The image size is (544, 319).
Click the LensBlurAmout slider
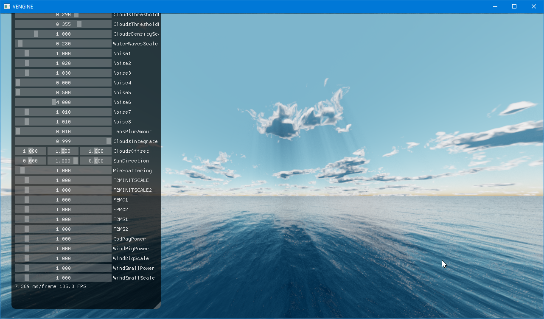(63, 132)
